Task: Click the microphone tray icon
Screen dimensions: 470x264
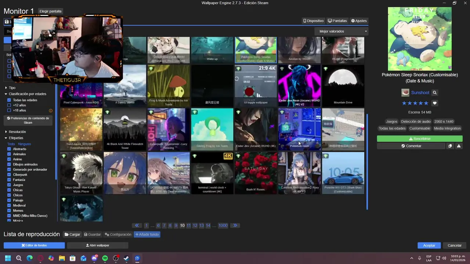Action: pos(419,258)
